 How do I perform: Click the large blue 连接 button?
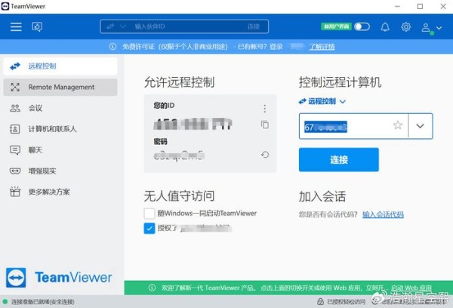(338, 159)
